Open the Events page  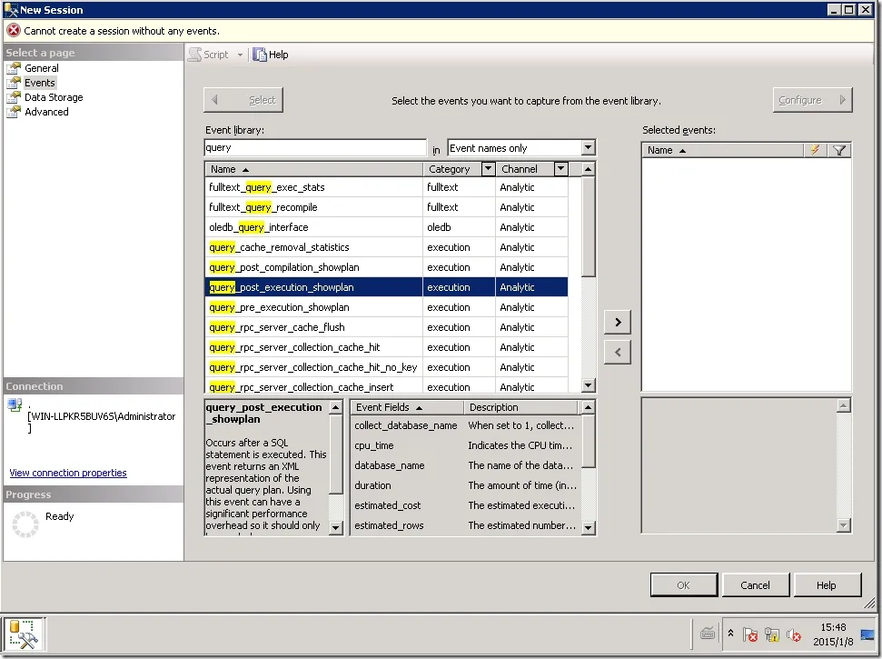39,83
